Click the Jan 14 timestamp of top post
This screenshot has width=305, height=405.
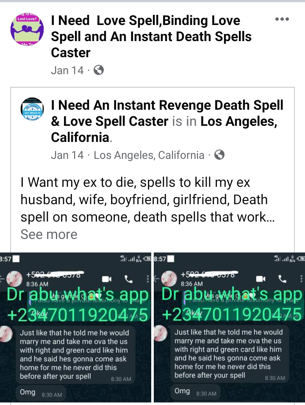[67, 70]
